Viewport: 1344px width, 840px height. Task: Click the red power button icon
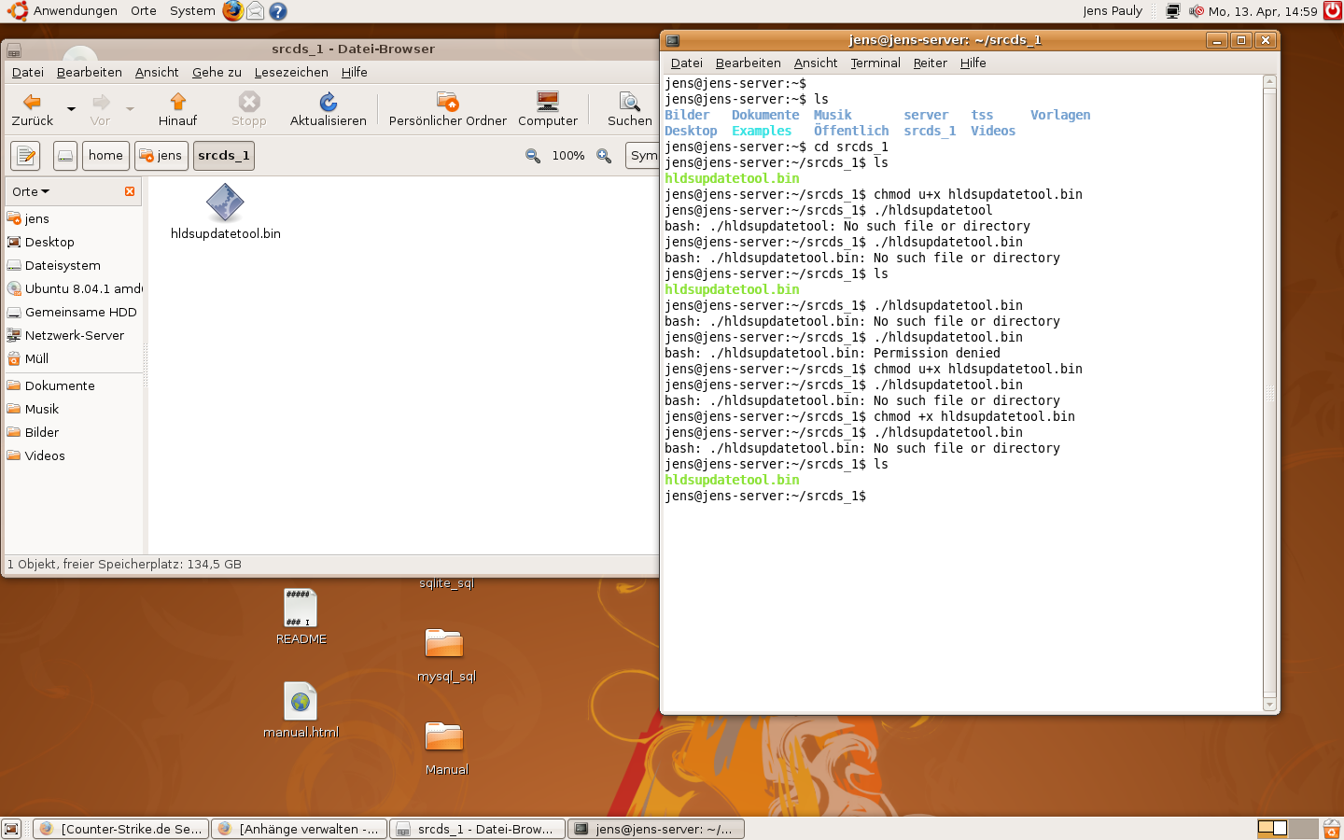1333,11
